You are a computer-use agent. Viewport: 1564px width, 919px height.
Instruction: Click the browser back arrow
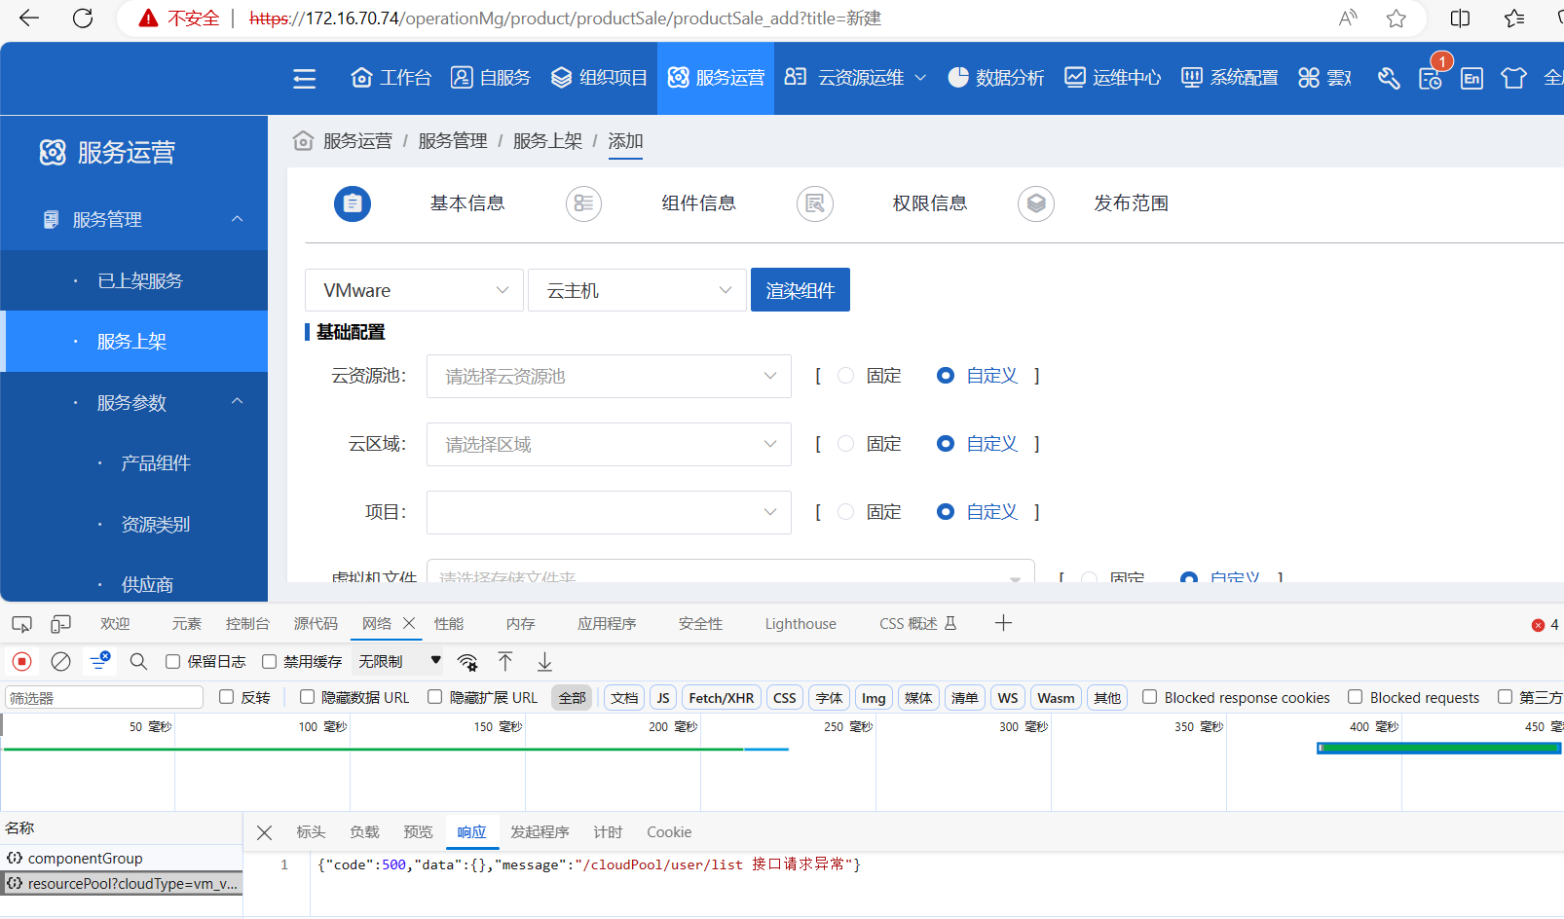point(29,18)
